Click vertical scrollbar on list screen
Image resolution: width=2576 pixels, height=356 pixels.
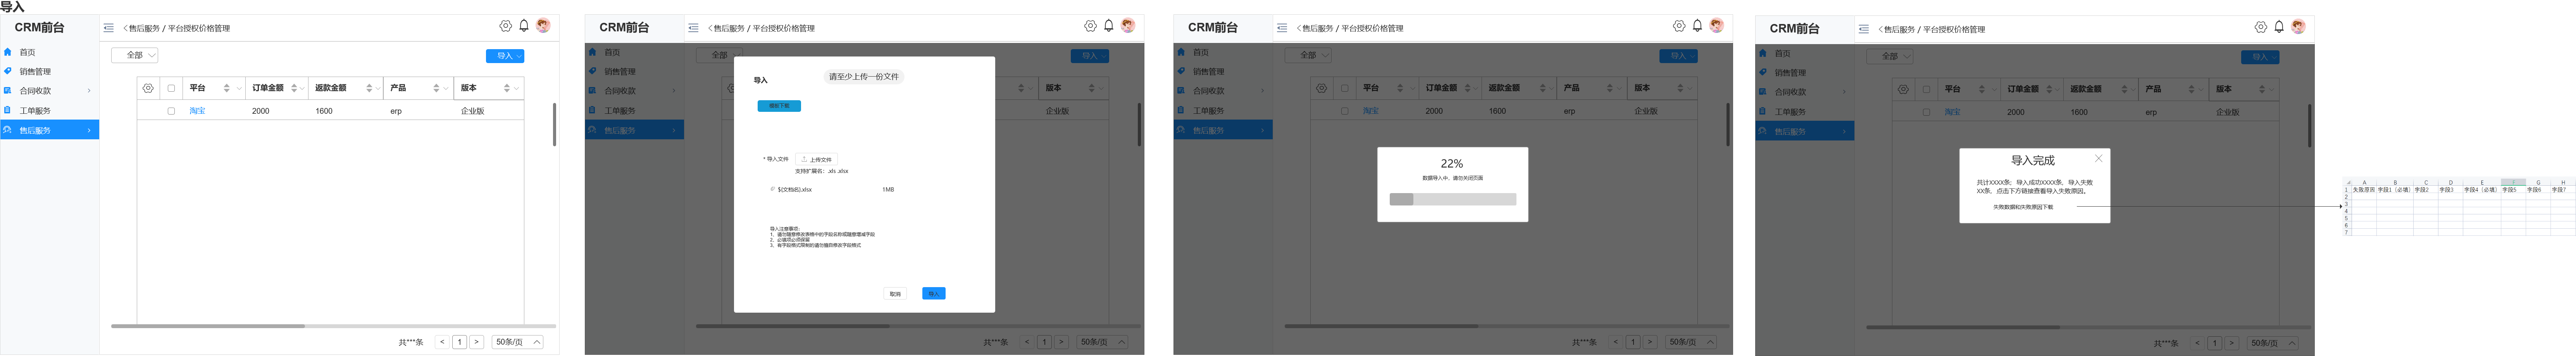554,125
